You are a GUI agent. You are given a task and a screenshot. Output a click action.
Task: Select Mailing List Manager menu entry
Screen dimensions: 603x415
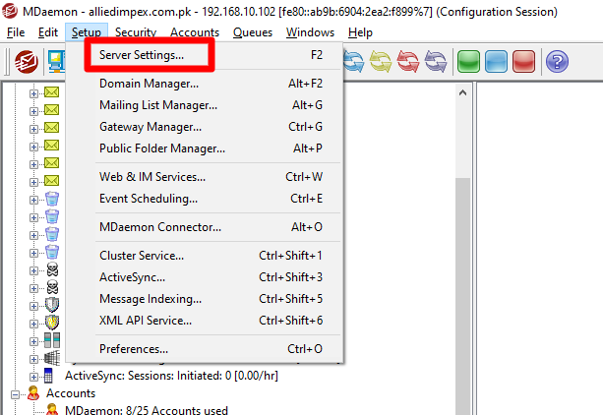tap(158, 105)
